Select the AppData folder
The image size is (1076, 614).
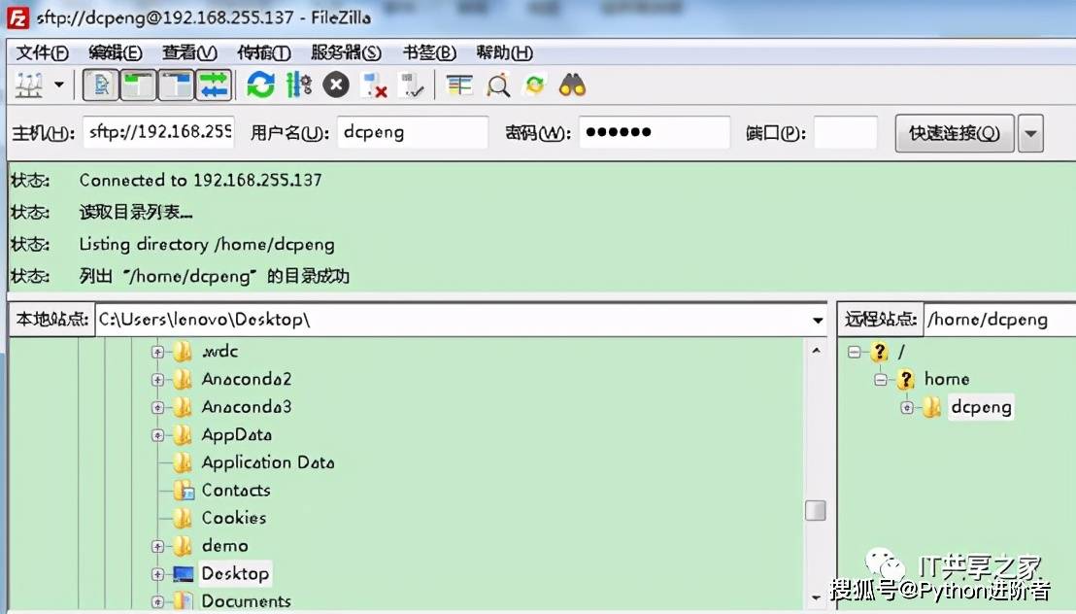pyautogui.click(x=237, y=435)
